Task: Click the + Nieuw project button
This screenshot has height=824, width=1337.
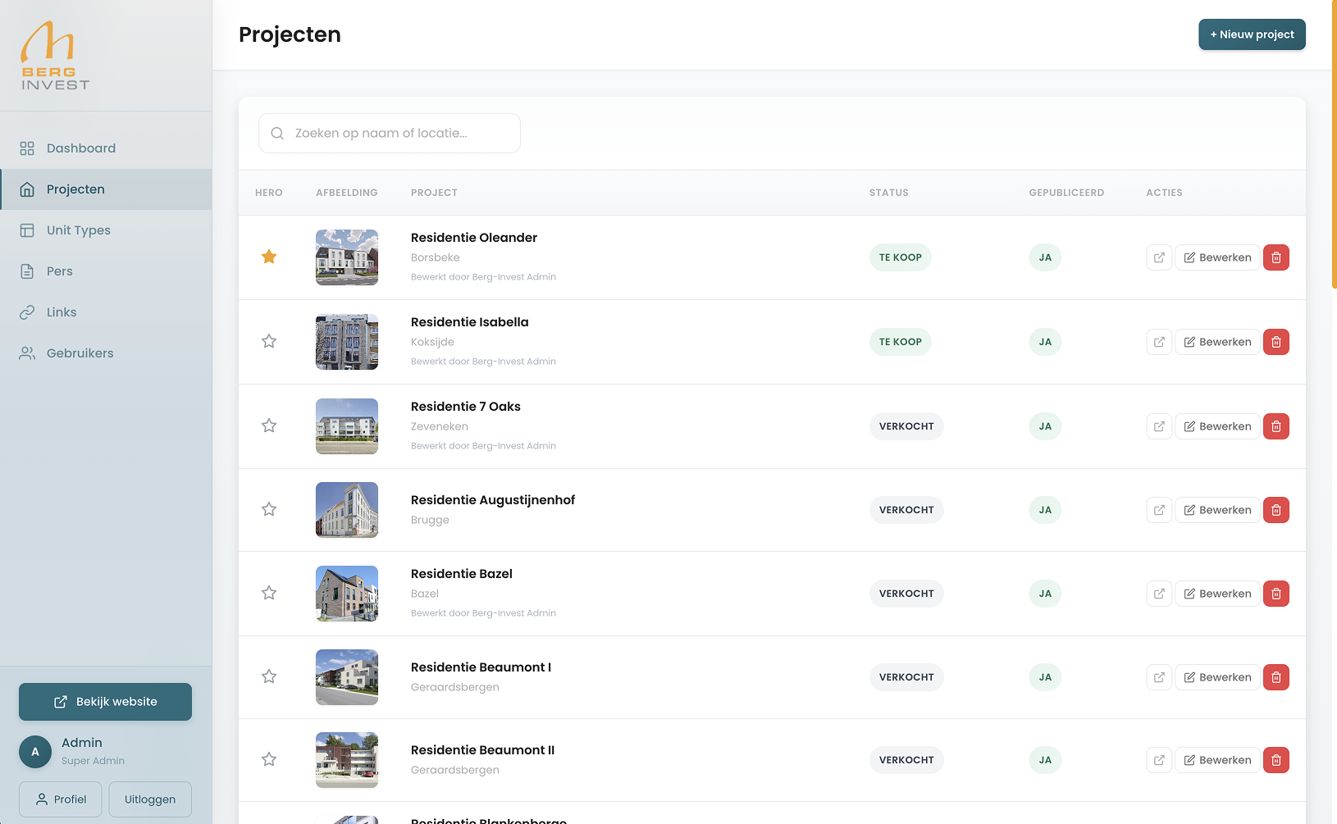Action: pos(1252,34)
